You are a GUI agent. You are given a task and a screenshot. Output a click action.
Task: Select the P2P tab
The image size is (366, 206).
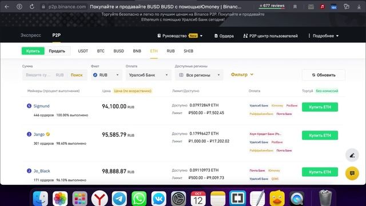pyautogui.click(x=57, y=35)
